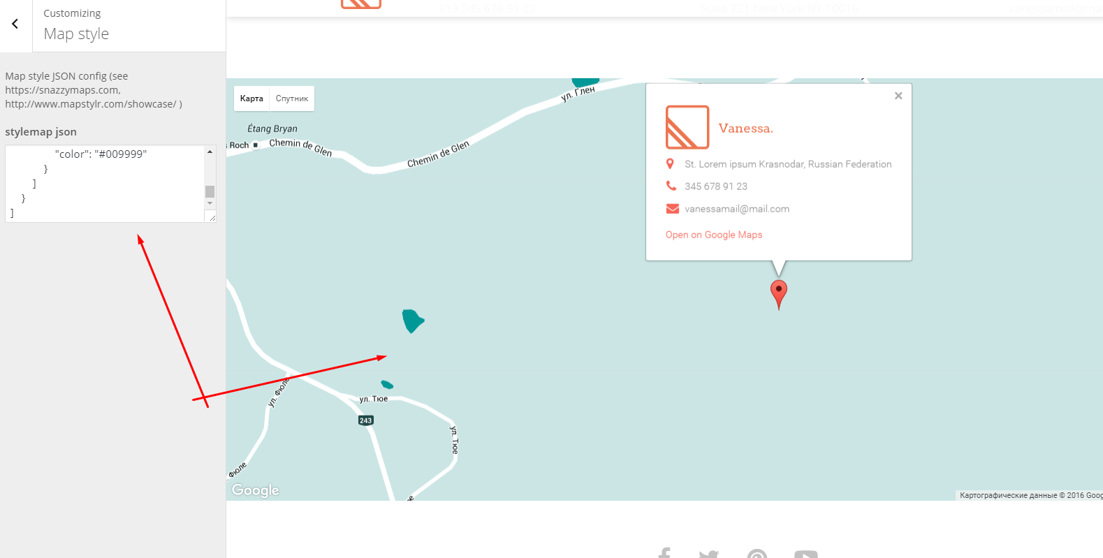Click the YouTube icon in the footer
Viewport: 1103px width, 558px height.
[x=805, y=554]
